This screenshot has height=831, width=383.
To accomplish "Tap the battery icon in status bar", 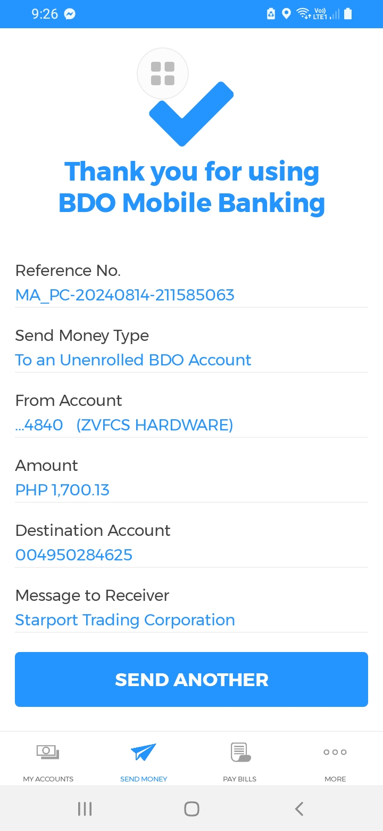I will [348, 14].
